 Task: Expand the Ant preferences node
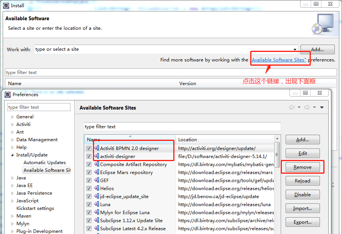point(13,132)
